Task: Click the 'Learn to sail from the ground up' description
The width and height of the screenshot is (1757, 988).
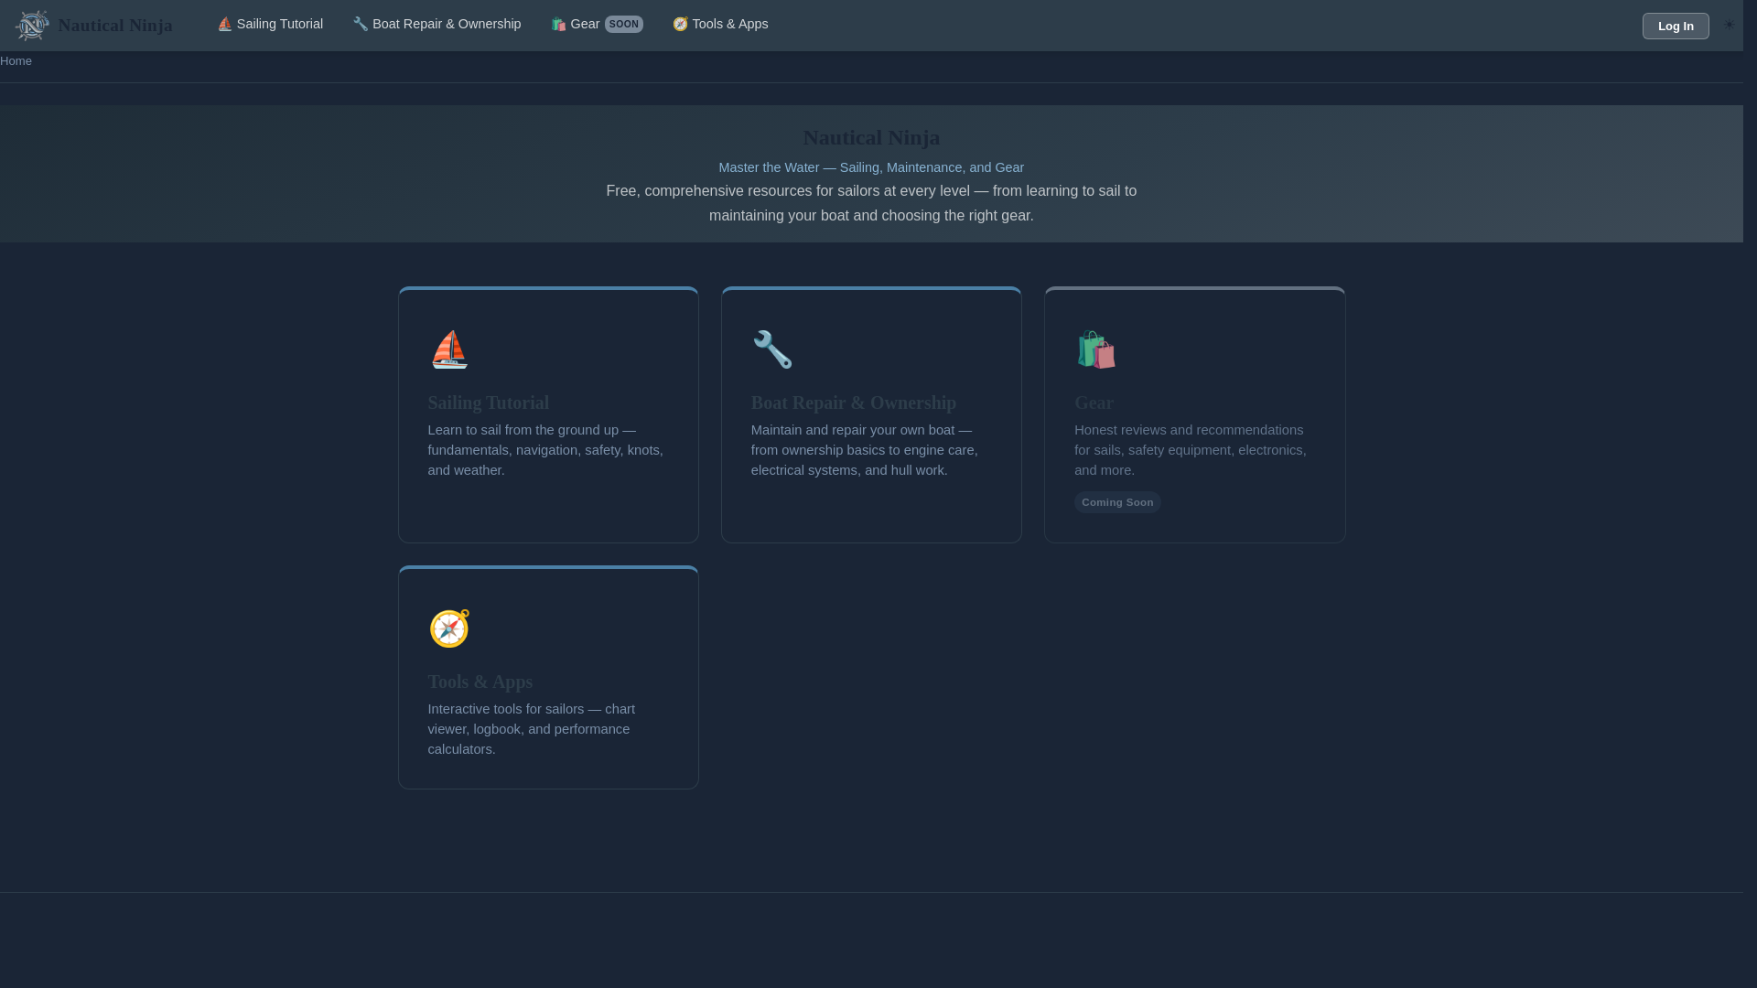Action: [x=545, y=450]
